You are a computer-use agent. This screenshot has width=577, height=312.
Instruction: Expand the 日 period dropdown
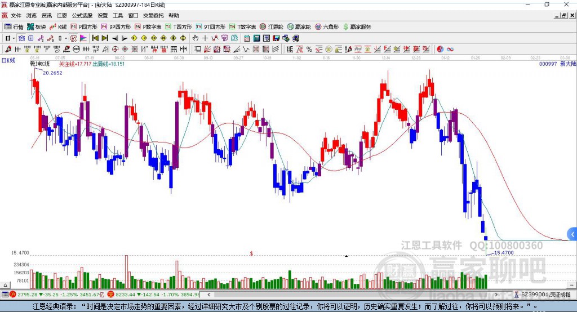click(14, 38)
